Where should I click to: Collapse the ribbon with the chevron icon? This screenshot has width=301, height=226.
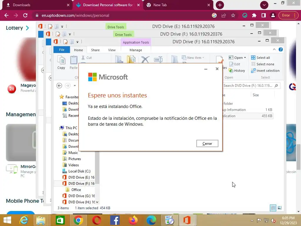pyautogui.click(x=274, y=49)
